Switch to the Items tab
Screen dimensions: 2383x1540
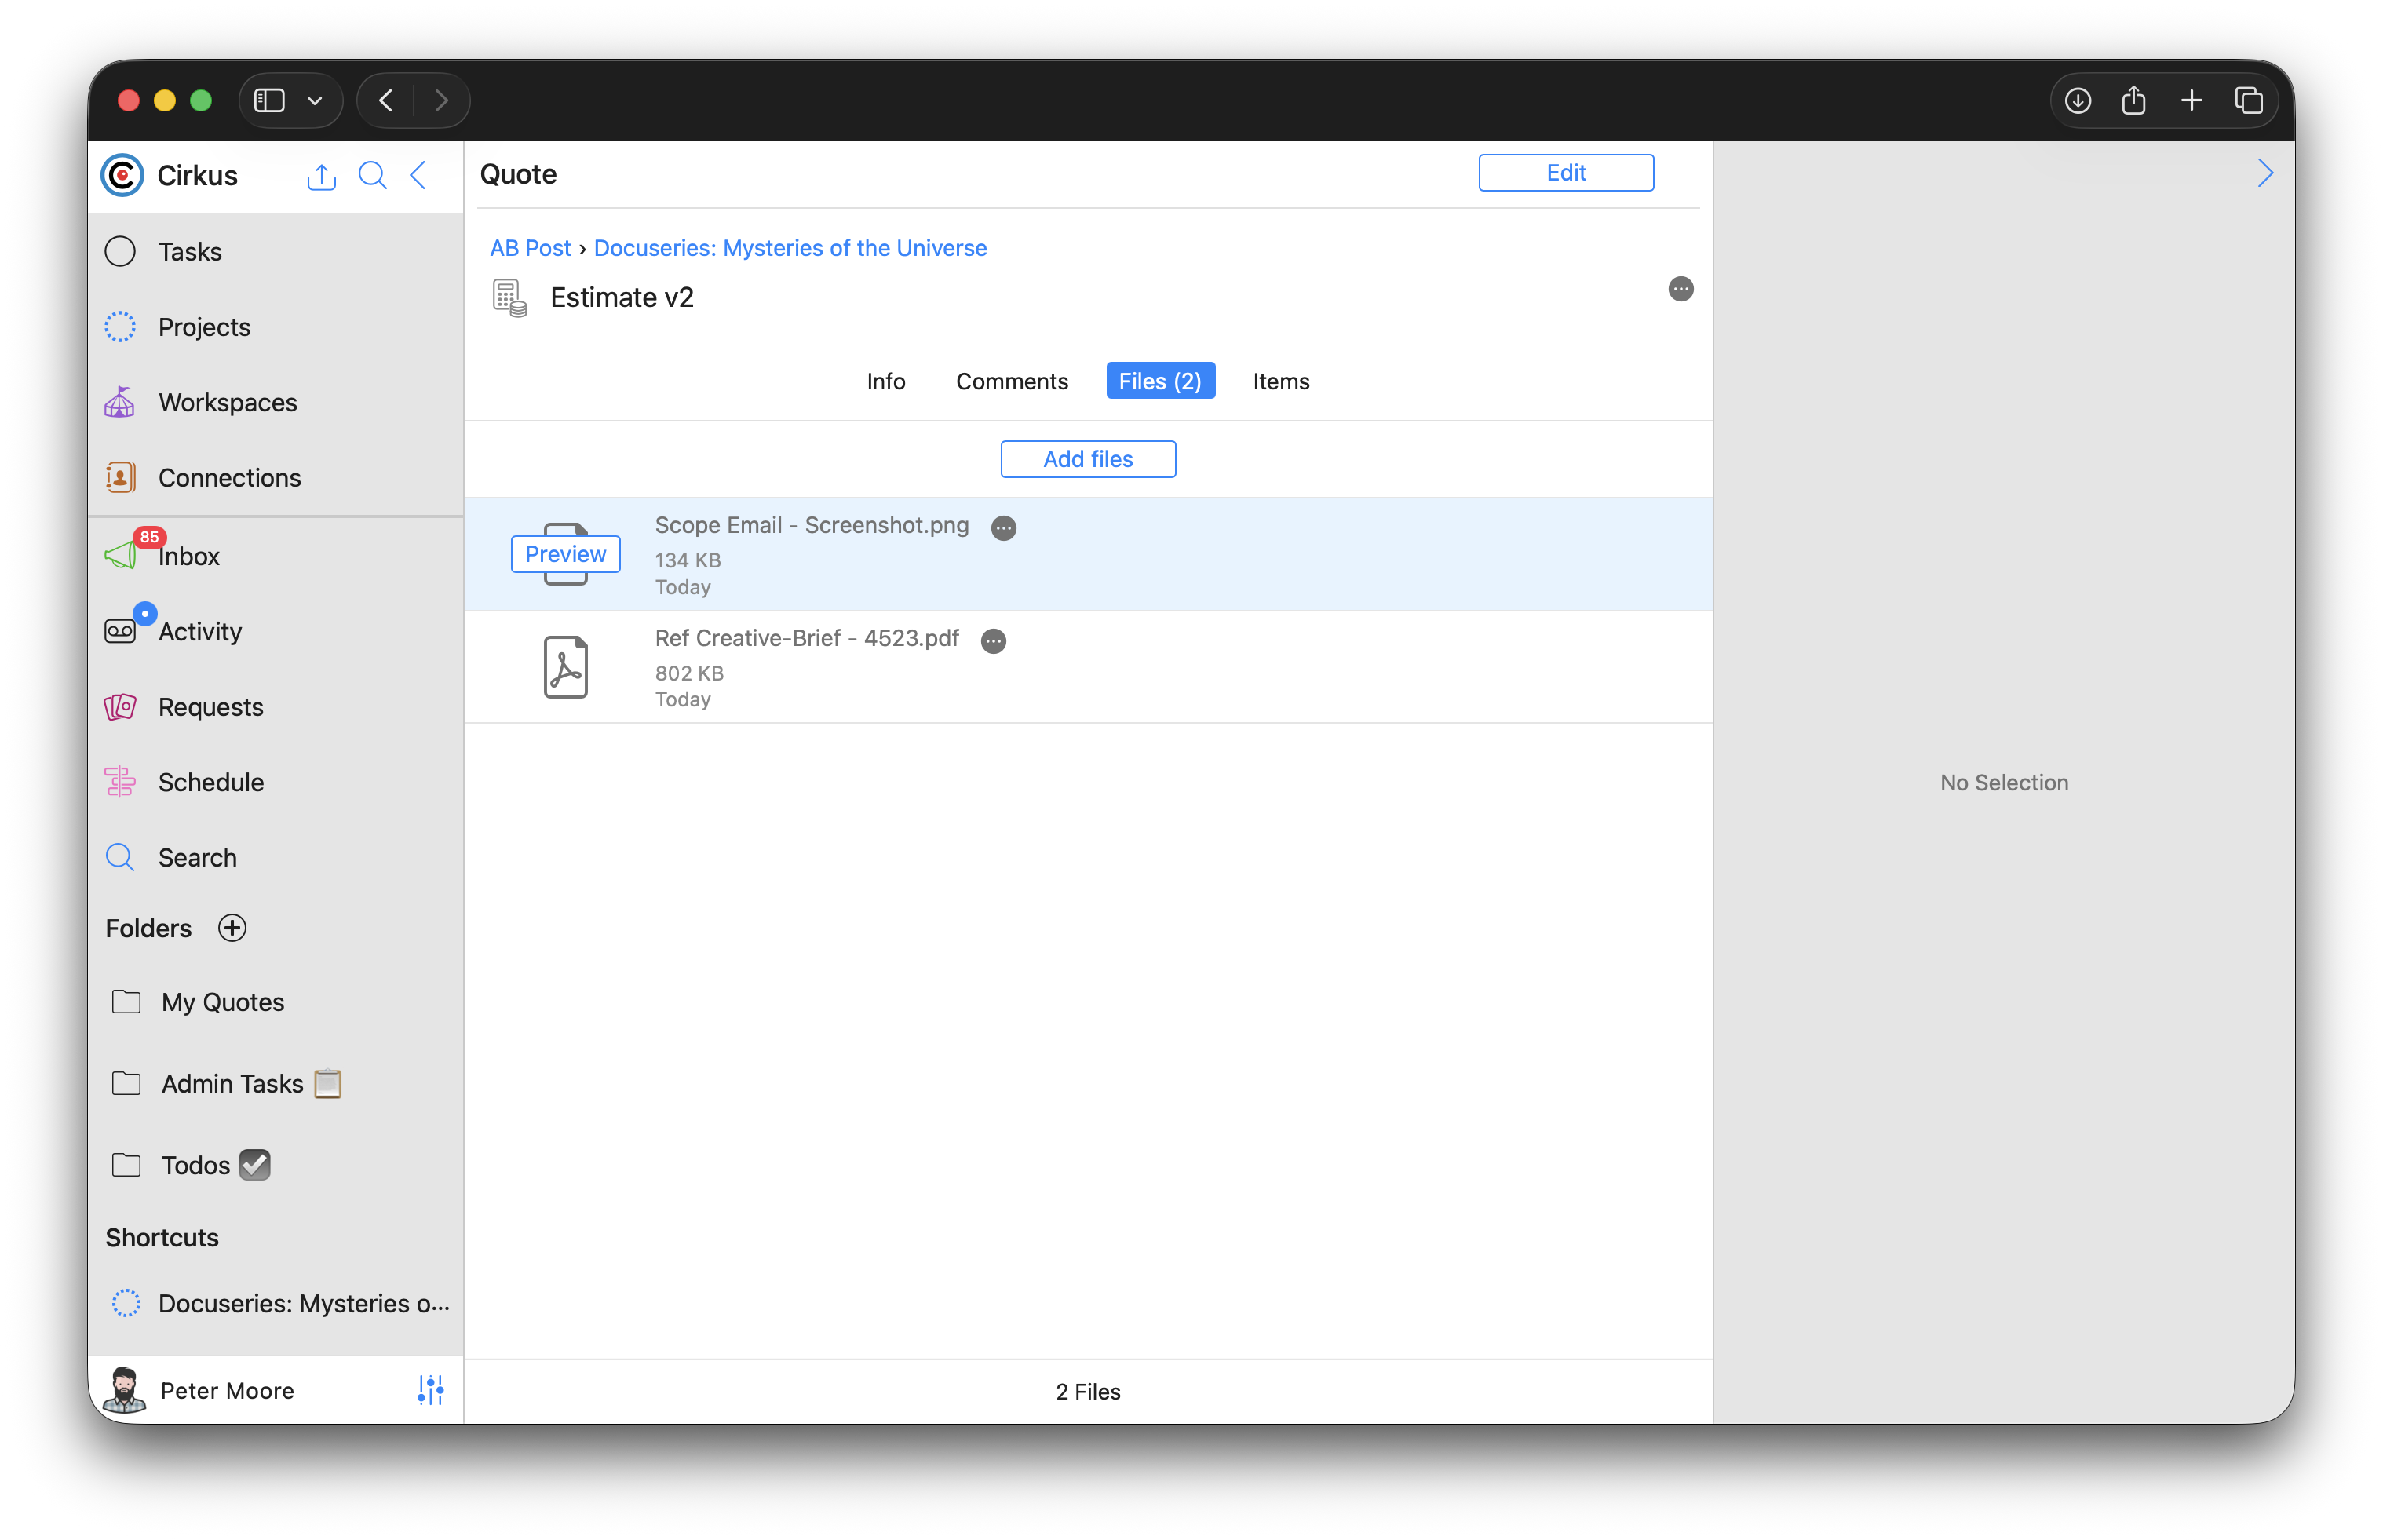coord(1280,381)
